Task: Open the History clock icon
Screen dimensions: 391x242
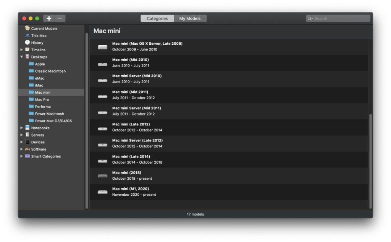Action: [27, 42]
